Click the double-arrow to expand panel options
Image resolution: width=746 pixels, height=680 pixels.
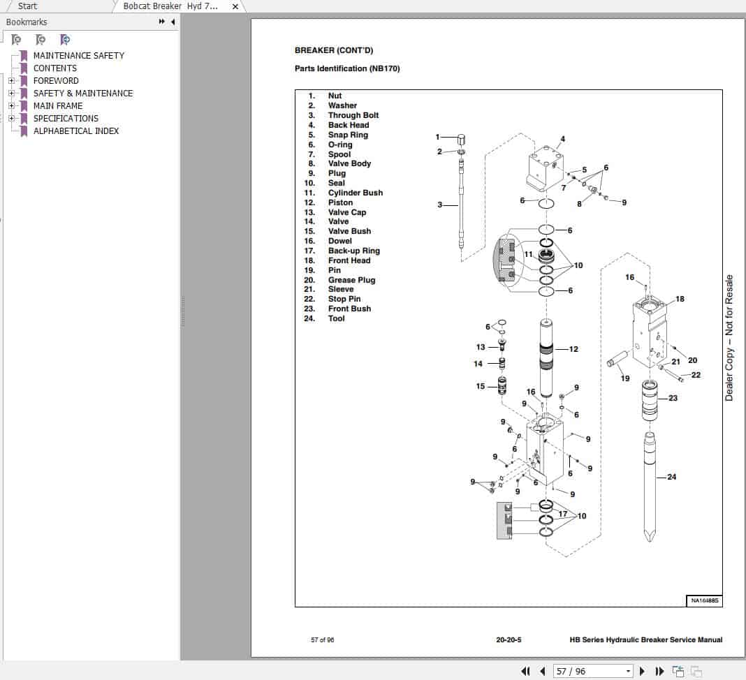160,22
